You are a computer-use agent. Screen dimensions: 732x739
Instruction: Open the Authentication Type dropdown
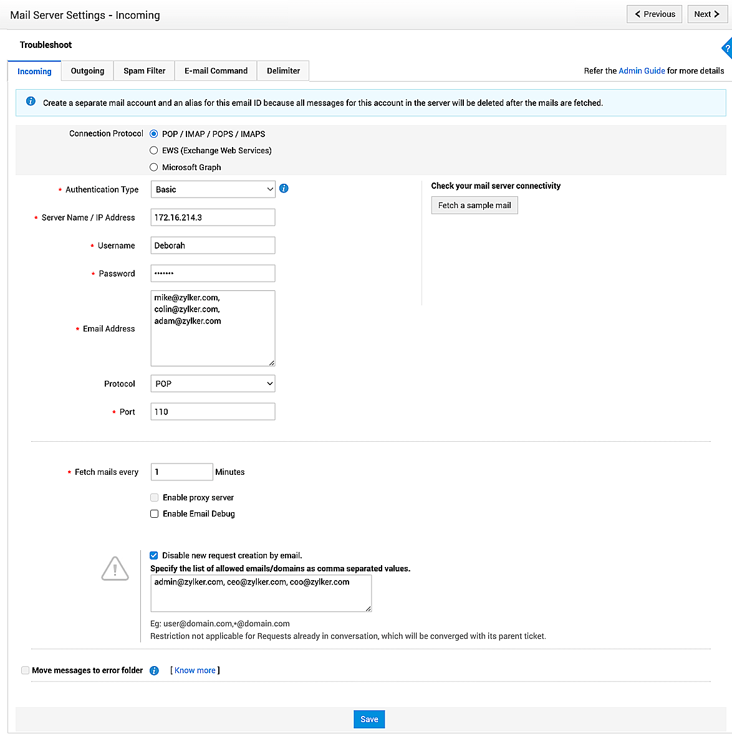(213, 189)
